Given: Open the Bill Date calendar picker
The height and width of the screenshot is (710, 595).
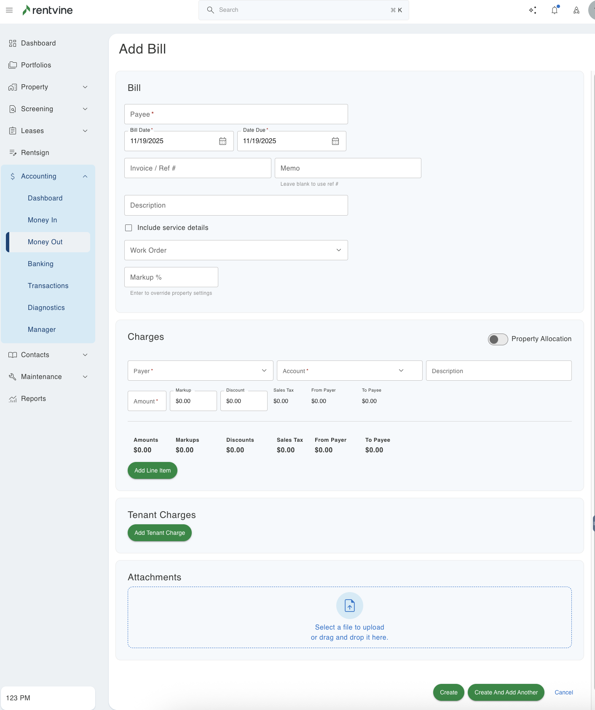Looking at the screenshot, I should (222, 141).
